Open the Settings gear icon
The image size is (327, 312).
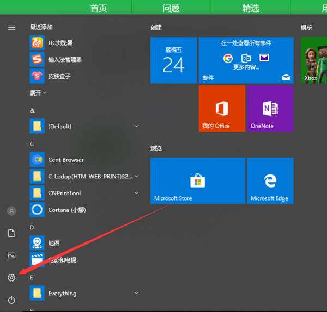pos(11,278)
